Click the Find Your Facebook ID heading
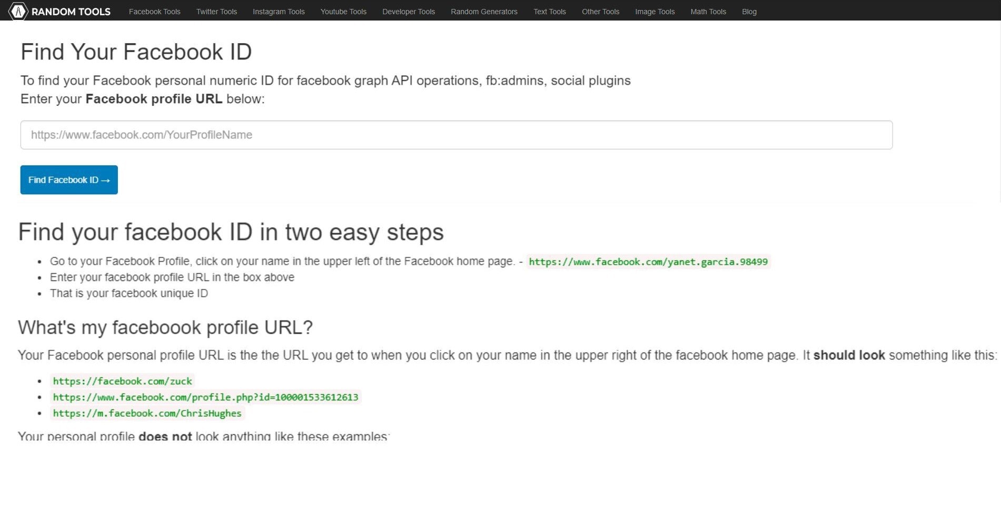Screen dimensions: 1001x511 coord(136,52)
